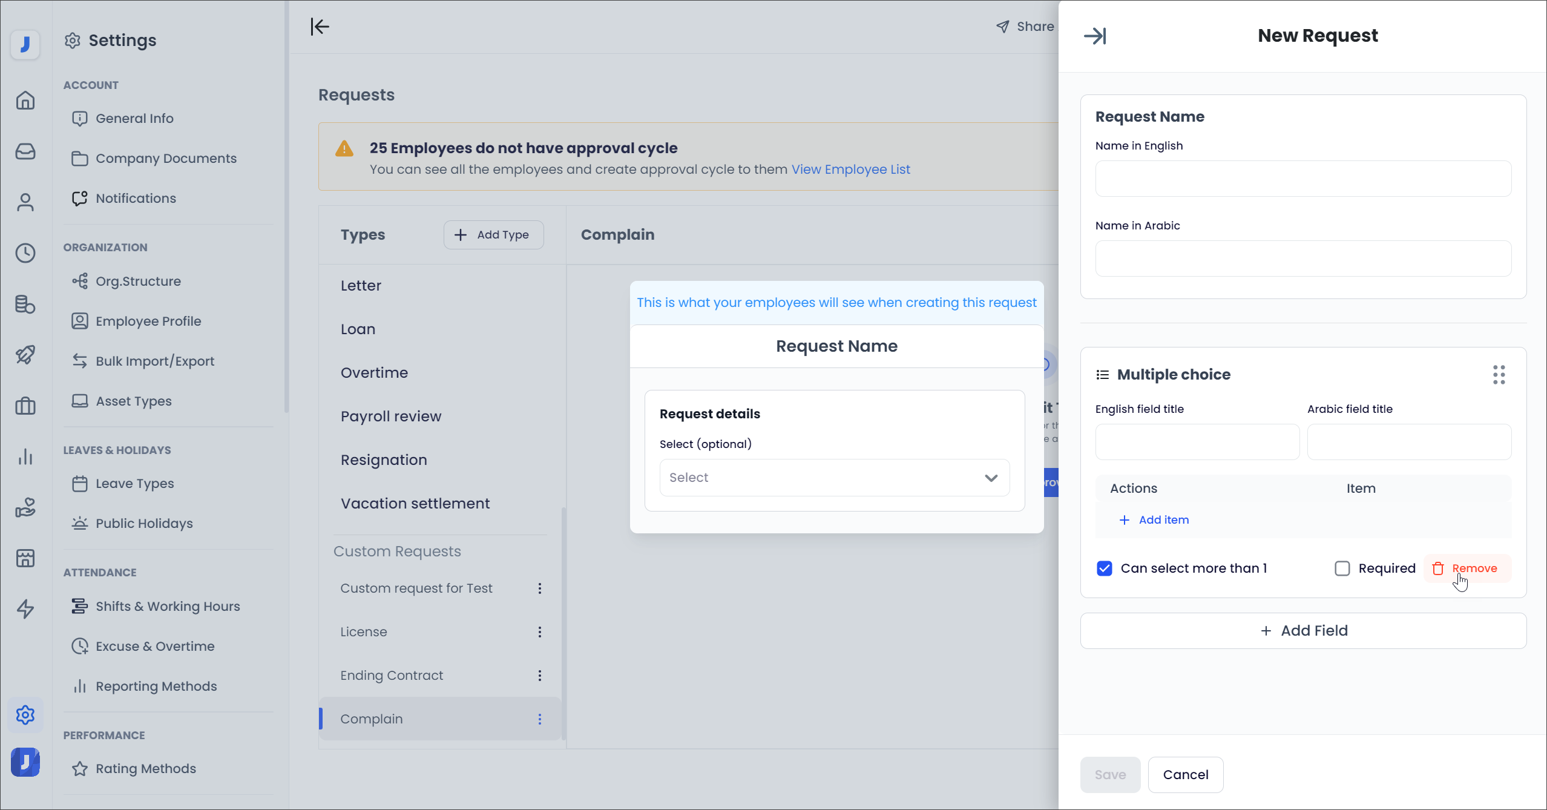Screen dimensions: 1547x810
Task: Open the lightning bolt icon in left rail
Action: [x=25, y=608]
